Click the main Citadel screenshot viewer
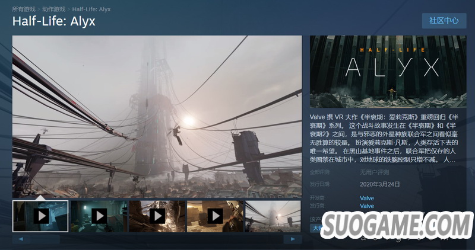The width and height of the screenshot is (475, 250). 157,117
